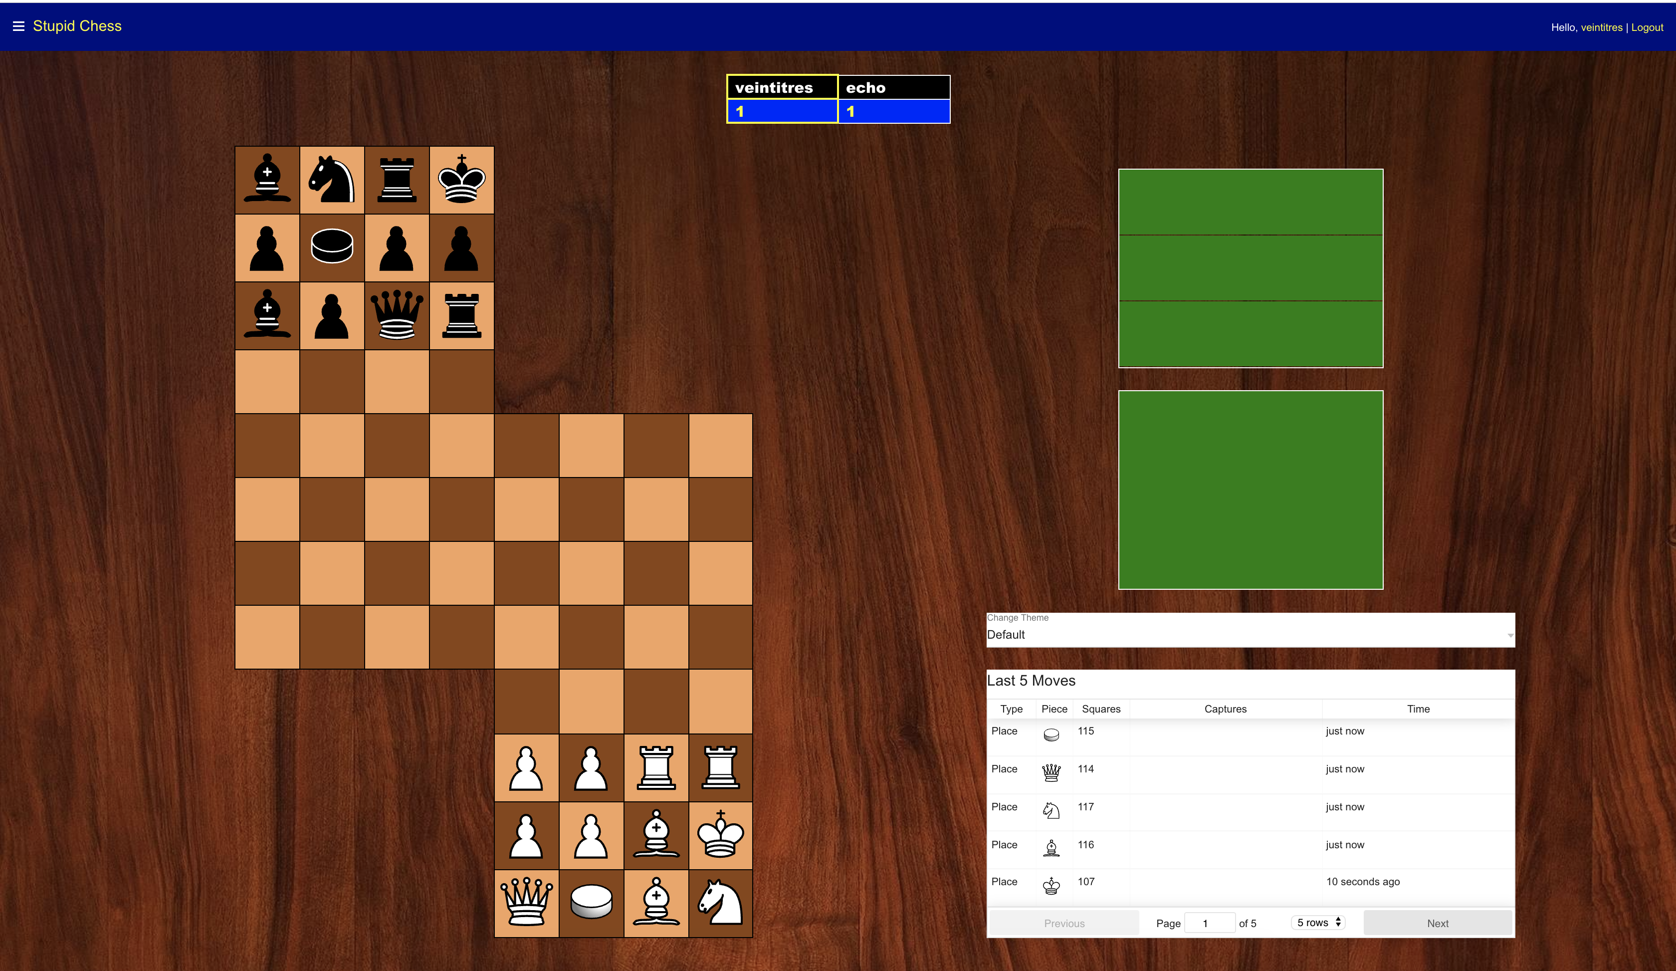This screenshot has height=971, width=1676.
Task: Click the upper green panel
Action: [x=1251, y=268]
